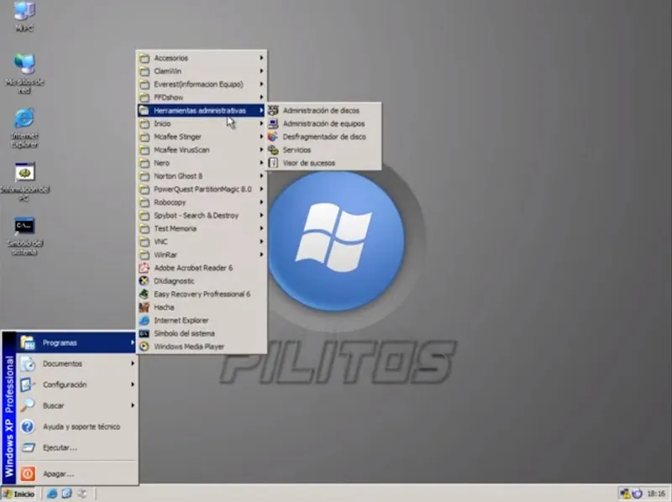Click the red Apagar power icon
Screen dimensions: 672x502
28,473
